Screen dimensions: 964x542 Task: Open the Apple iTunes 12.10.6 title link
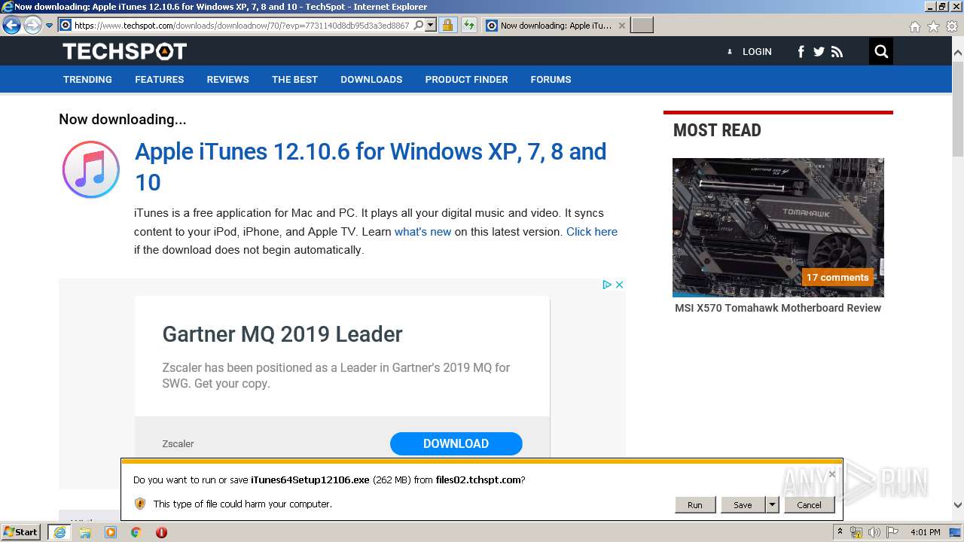coord(371,166)
